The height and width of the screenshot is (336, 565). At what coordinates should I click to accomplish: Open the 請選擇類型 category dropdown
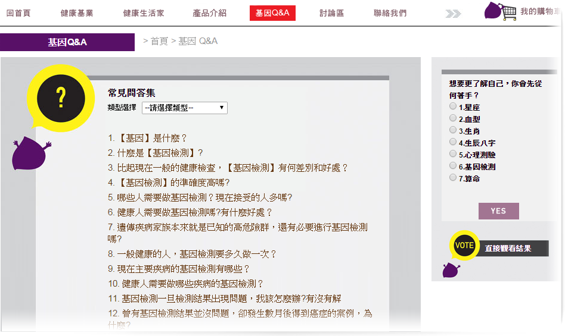[x=185, y=108]
